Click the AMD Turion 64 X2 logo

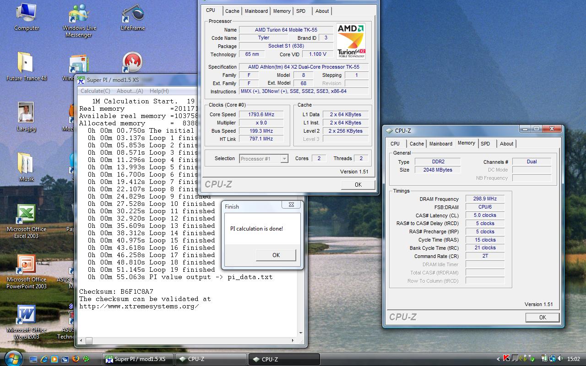click(351, 41)
